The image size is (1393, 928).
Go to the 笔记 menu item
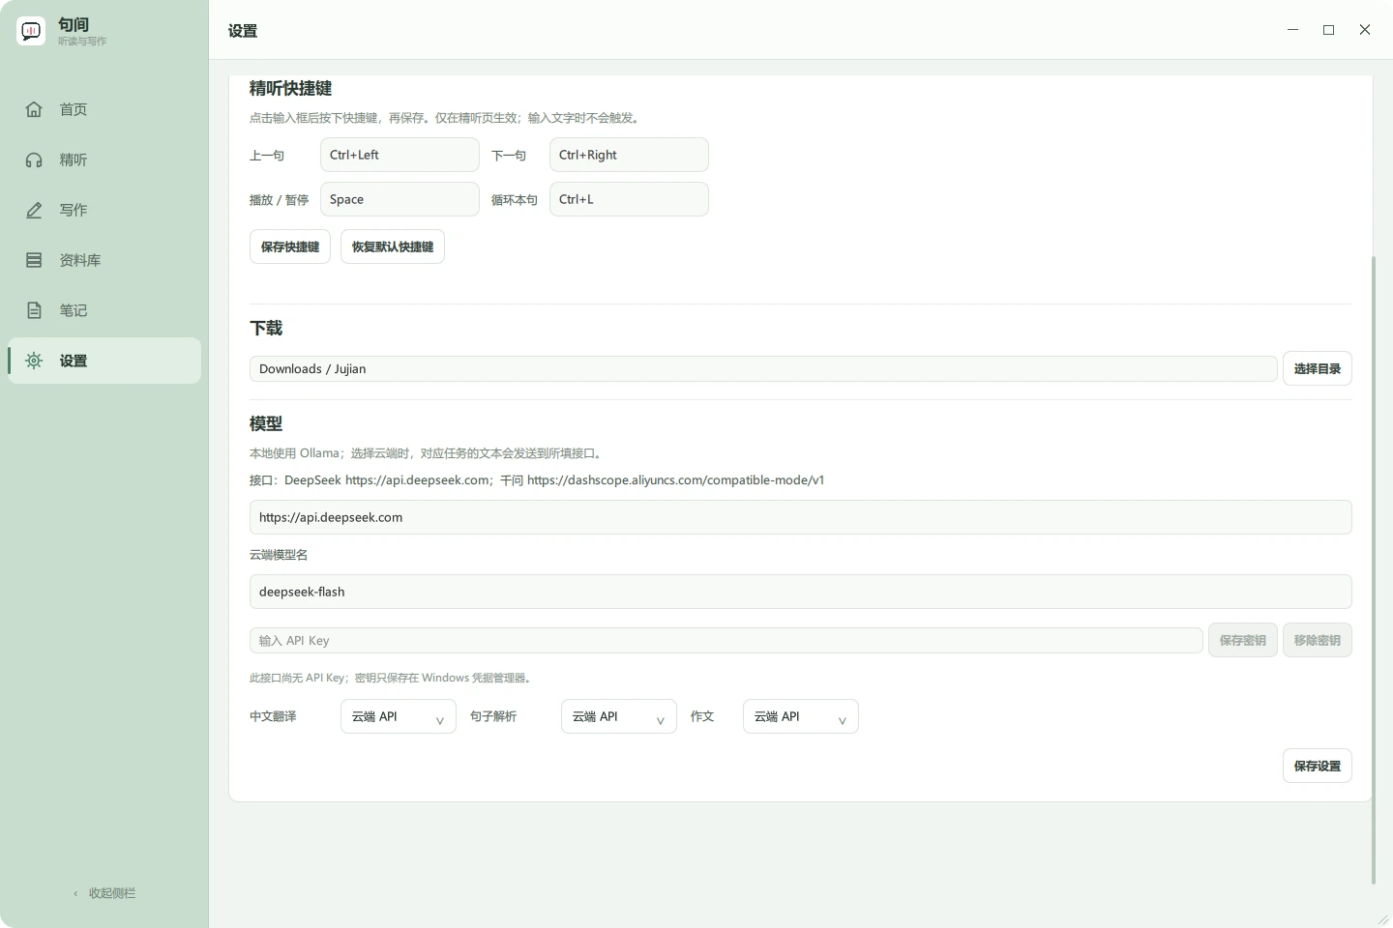pyautogui.click(x=104, y=310)
